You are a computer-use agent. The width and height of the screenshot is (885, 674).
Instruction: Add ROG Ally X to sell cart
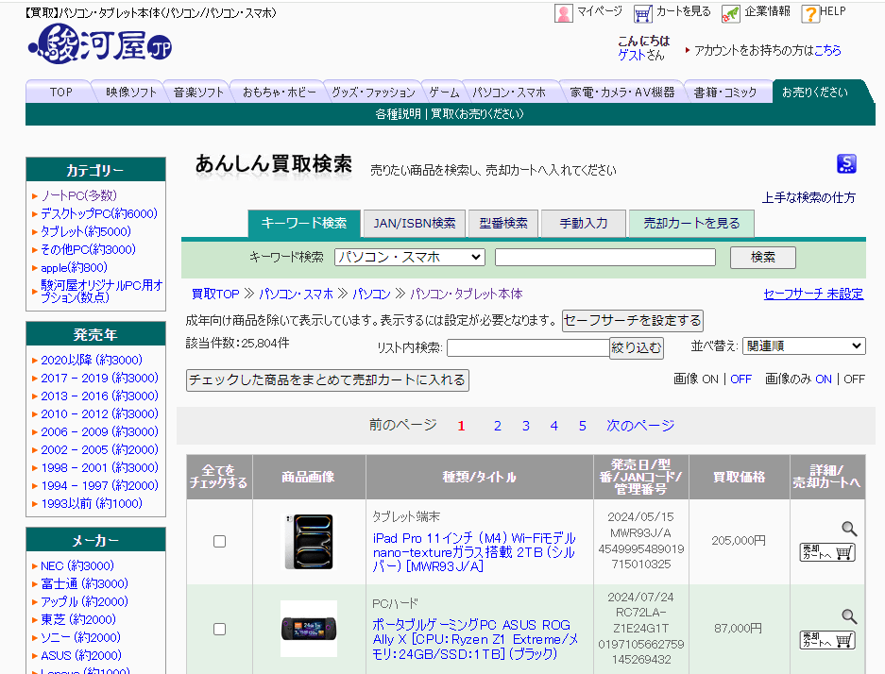click(827, 639)
